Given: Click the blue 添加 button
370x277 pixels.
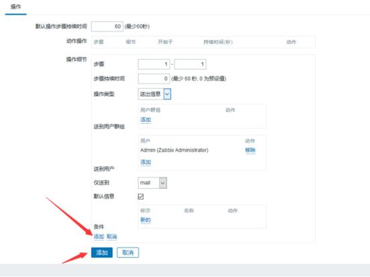Looking at the screenshot, I should (102, 253).
